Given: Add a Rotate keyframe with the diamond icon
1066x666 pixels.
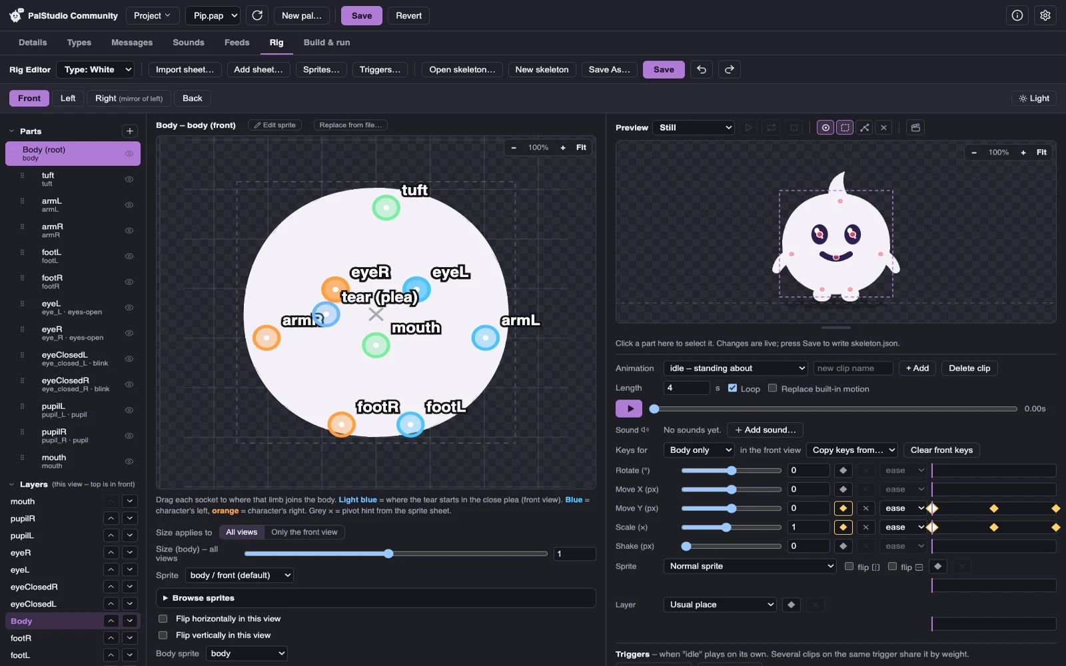Looking at the screenshot, I should (x=843, y=470).
